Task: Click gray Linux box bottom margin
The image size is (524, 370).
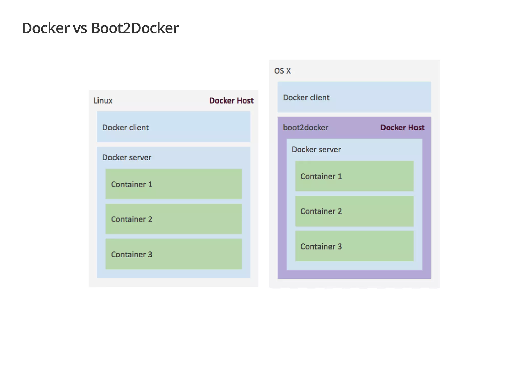Action: coord(173,283)
